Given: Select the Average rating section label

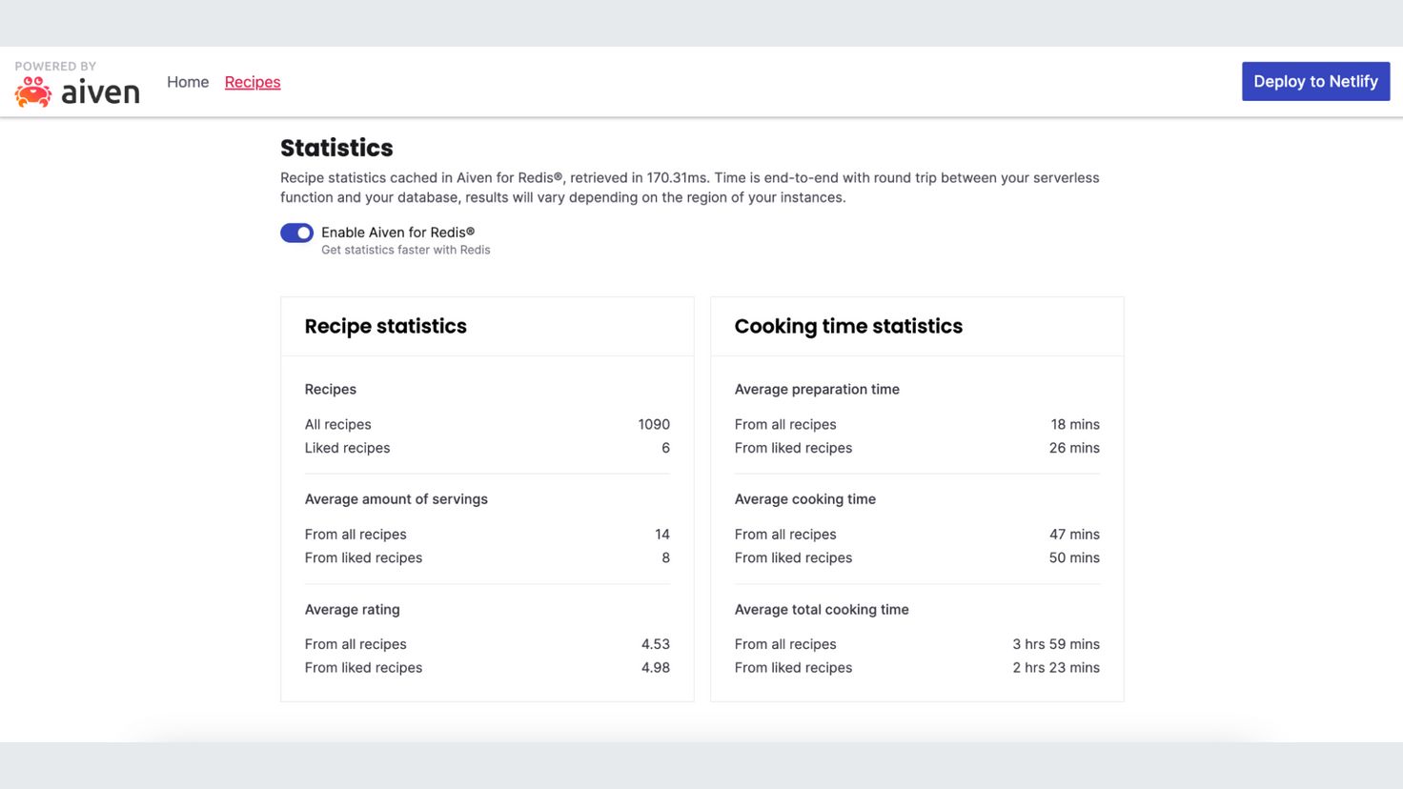Looking at the screenshot, I should 353,610.
